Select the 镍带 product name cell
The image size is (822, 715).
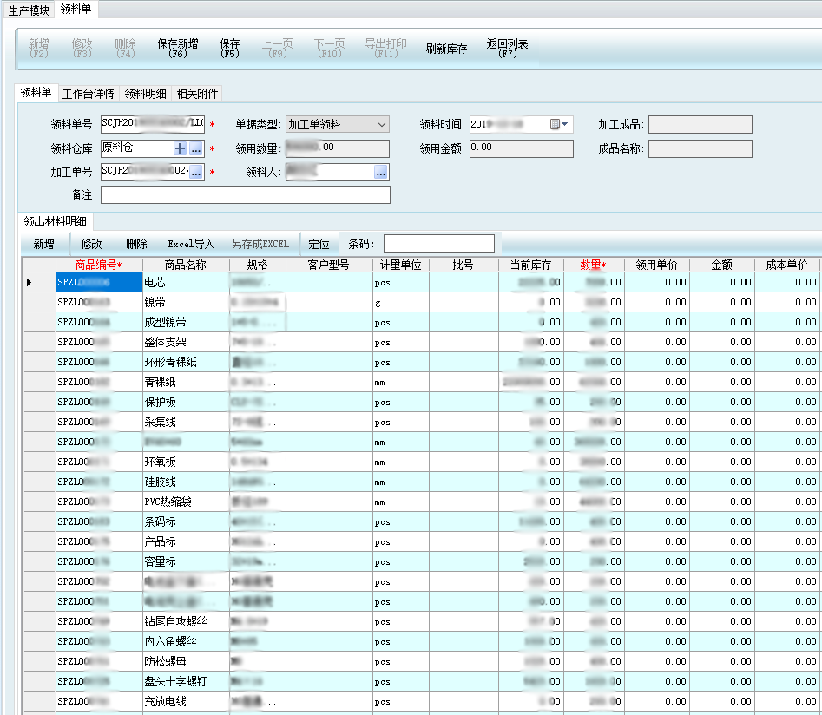[x=186, y=303]
